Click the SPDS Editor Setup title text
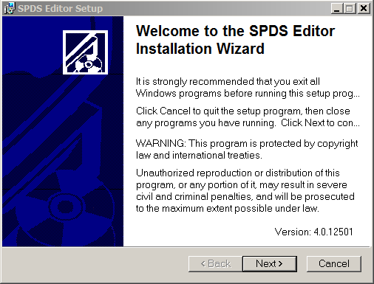 point(60,9)
